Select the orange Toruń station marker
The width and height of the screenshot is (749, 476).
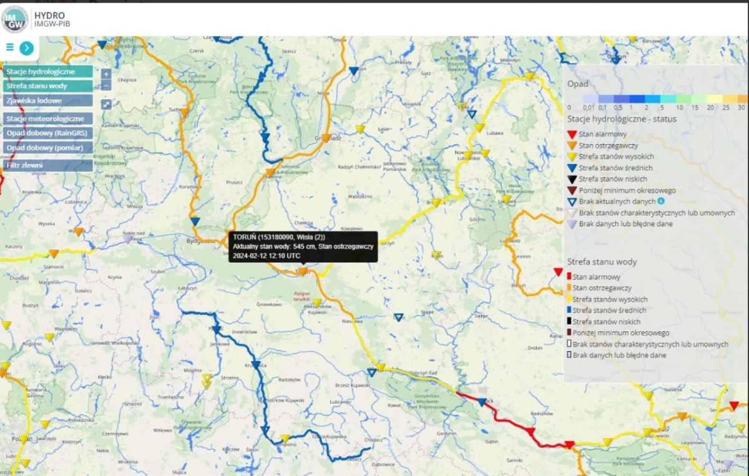click(x=303, y=271)
